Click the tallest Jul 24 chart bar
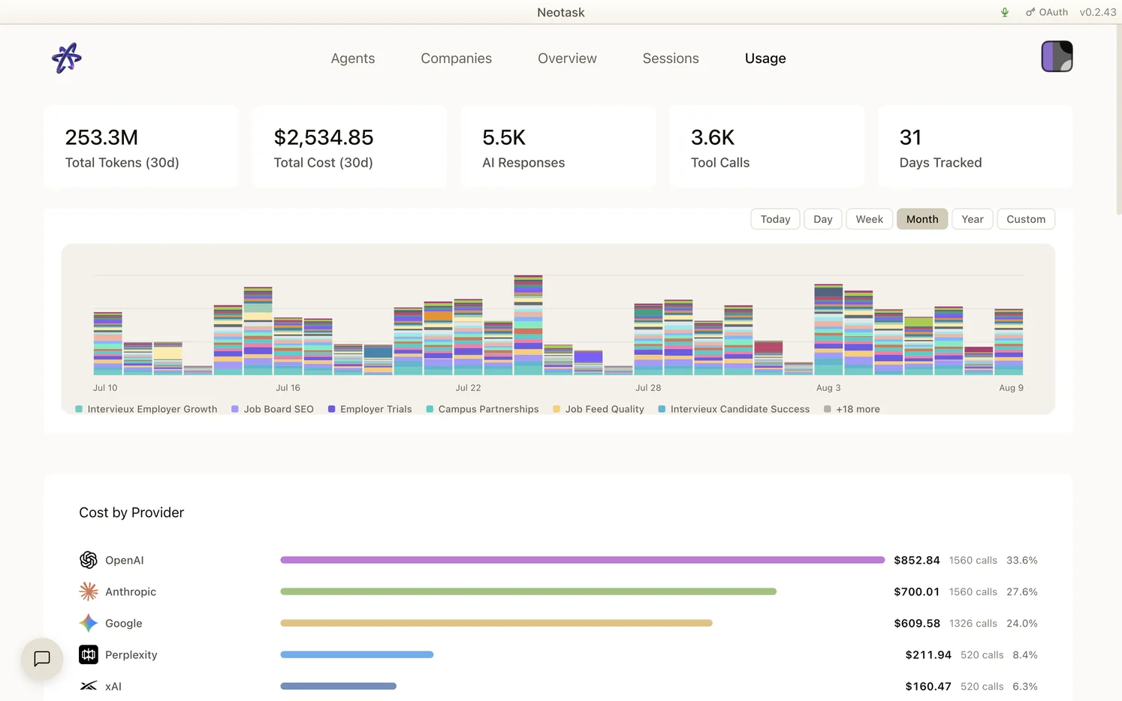Image resolution: width=1122 pixels, height=701 pixels. tap(528, 325)
